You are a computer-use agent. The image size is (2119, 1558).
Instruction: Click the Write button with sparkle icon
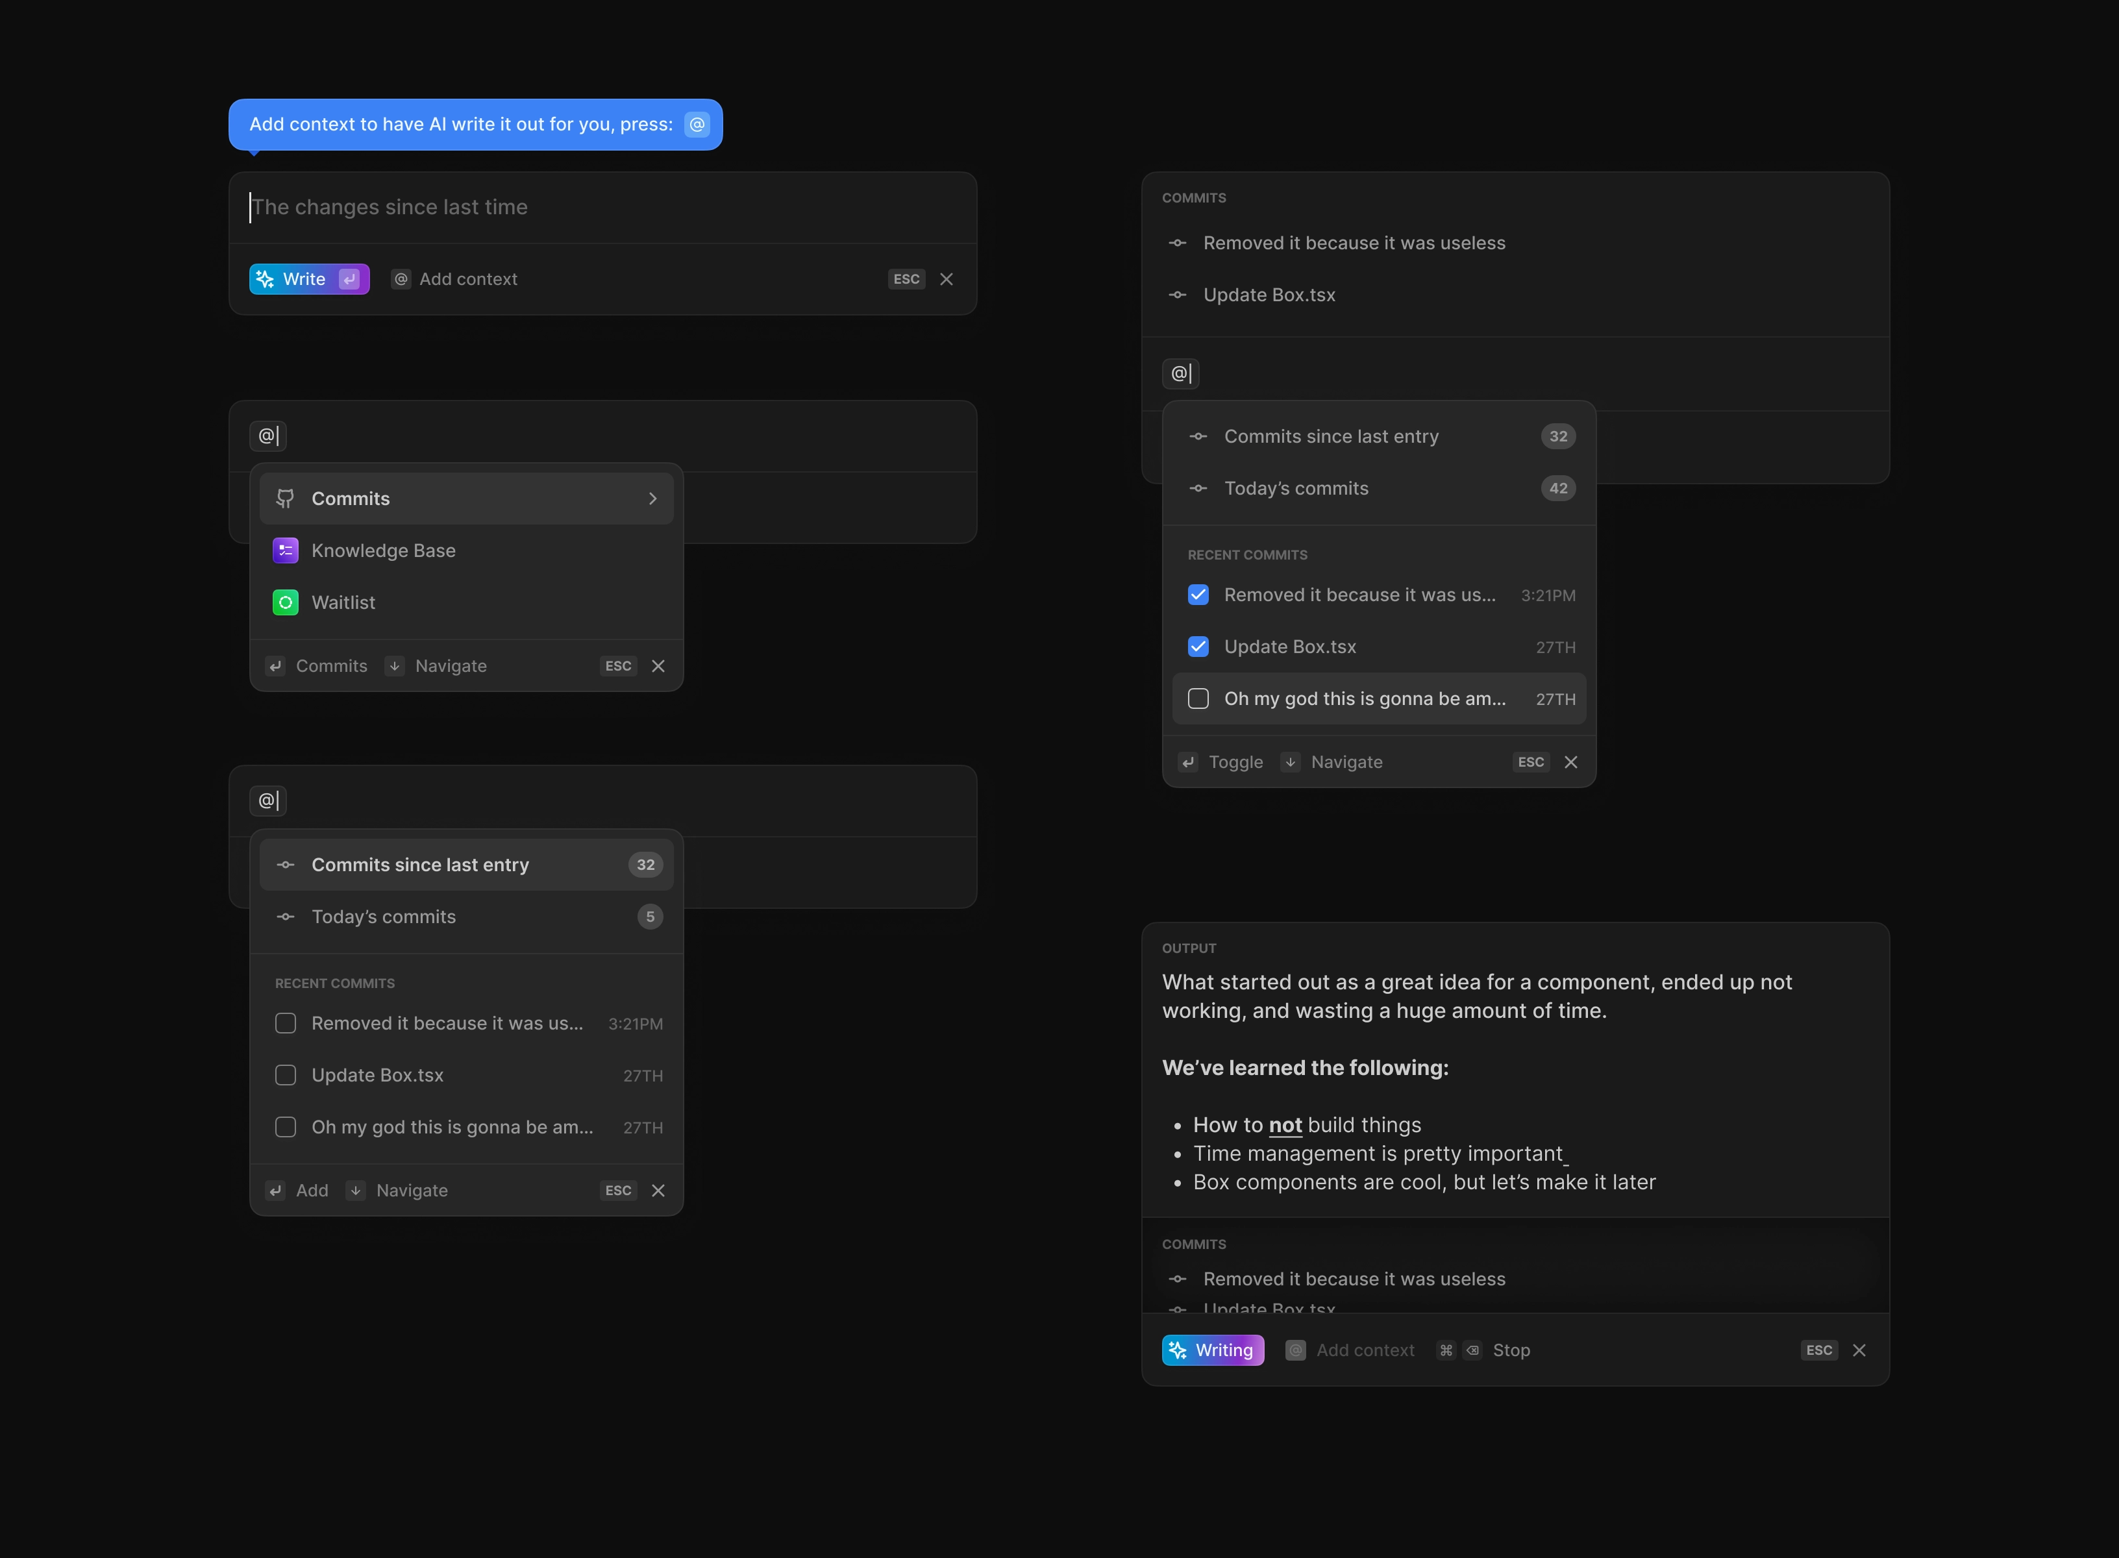308,279
